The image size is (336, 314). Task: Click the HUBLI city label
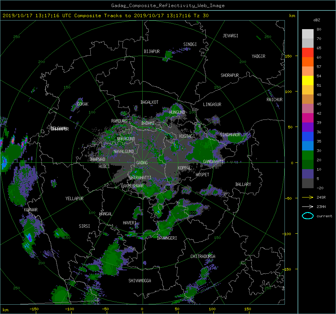(104, 167)
